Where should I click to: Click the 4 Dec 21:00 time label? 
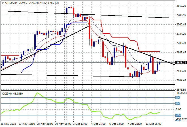tap(98, 124)
